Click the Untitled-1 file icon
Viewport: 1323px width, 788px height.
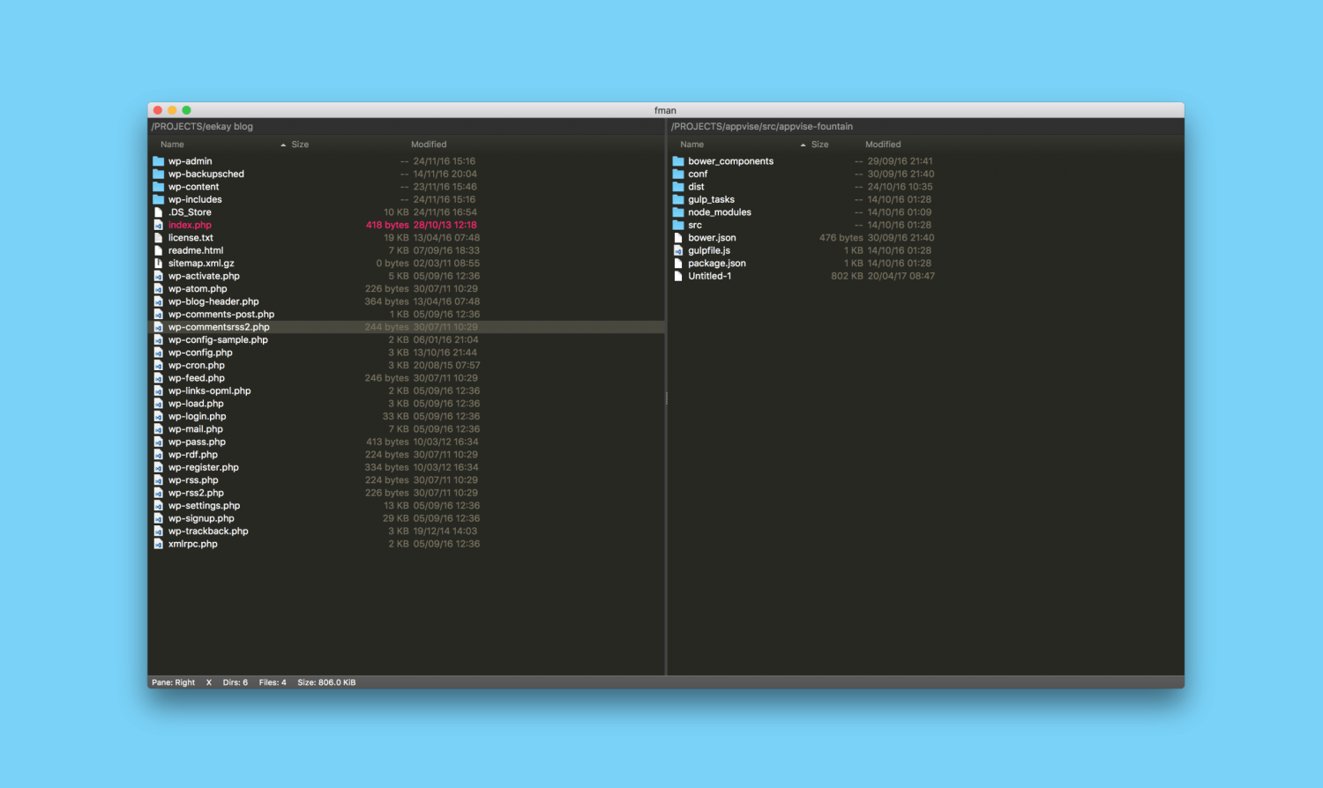coord(678,276)
